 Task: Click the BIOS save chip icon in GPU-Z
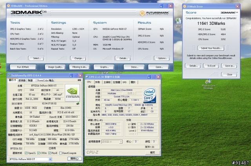[x=78, y=103]
